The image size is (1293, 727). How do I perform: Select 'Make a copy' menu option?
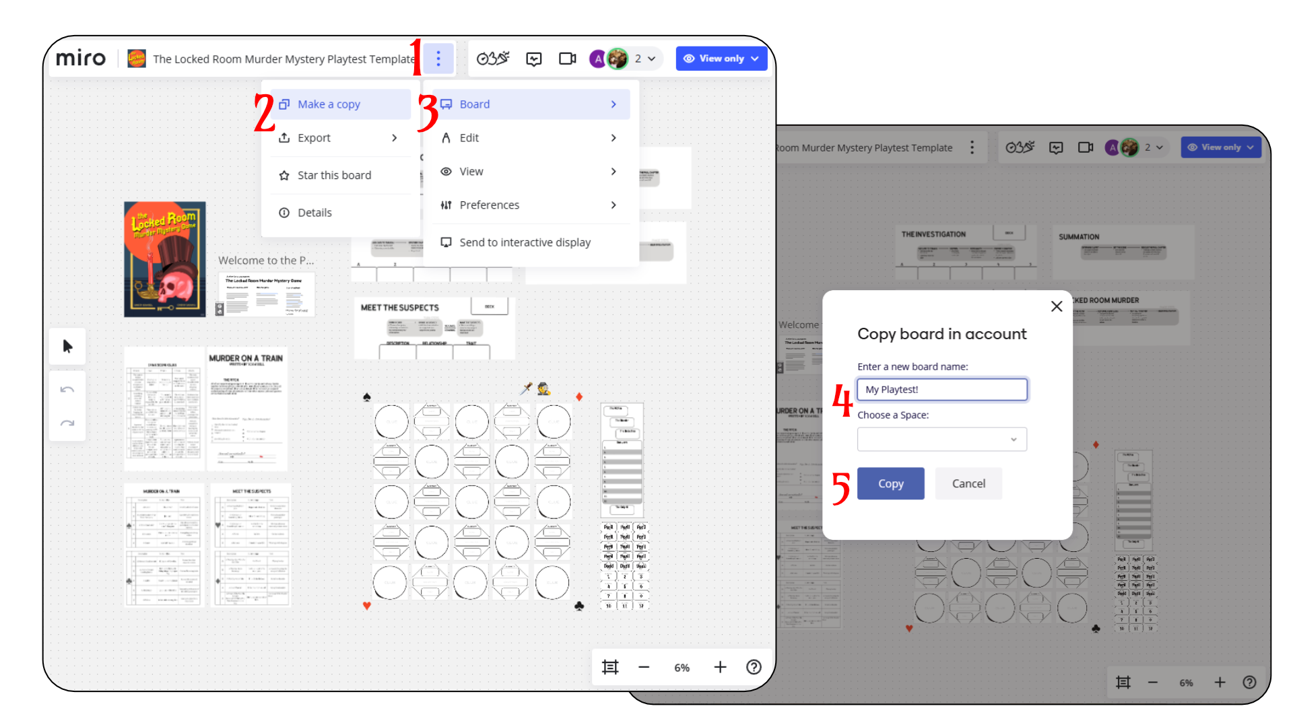[x=329, y=104]
